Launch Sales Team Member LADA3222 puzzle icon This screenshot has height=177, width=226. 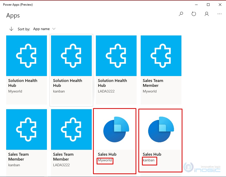pyautogui.click(x=71, y=129)
